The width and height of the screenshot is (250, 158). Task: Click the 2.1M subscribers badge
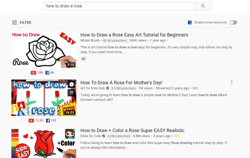point(119,136)
